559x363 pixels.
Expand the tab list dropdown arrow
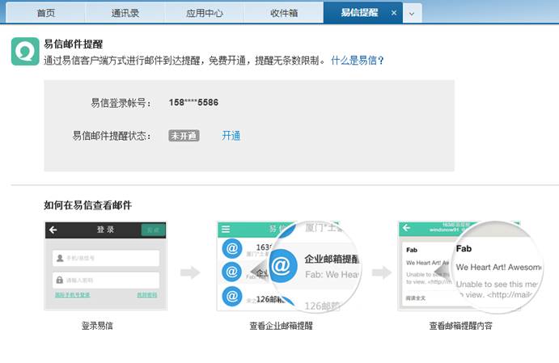[412, 14]
